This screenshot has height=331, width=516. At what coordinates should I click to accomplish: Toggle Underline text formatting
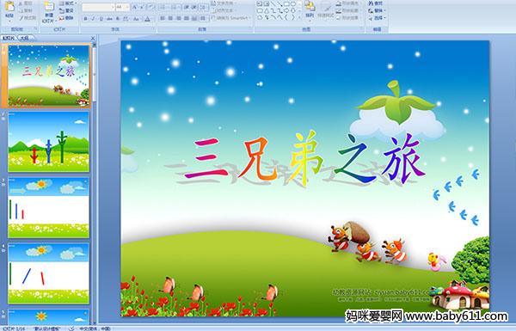(101, 19)
